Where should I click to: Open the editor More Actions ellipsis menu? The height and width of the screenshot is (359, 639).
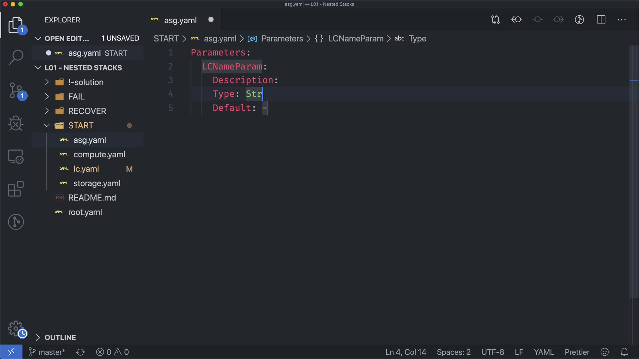(x=621, y=20)
